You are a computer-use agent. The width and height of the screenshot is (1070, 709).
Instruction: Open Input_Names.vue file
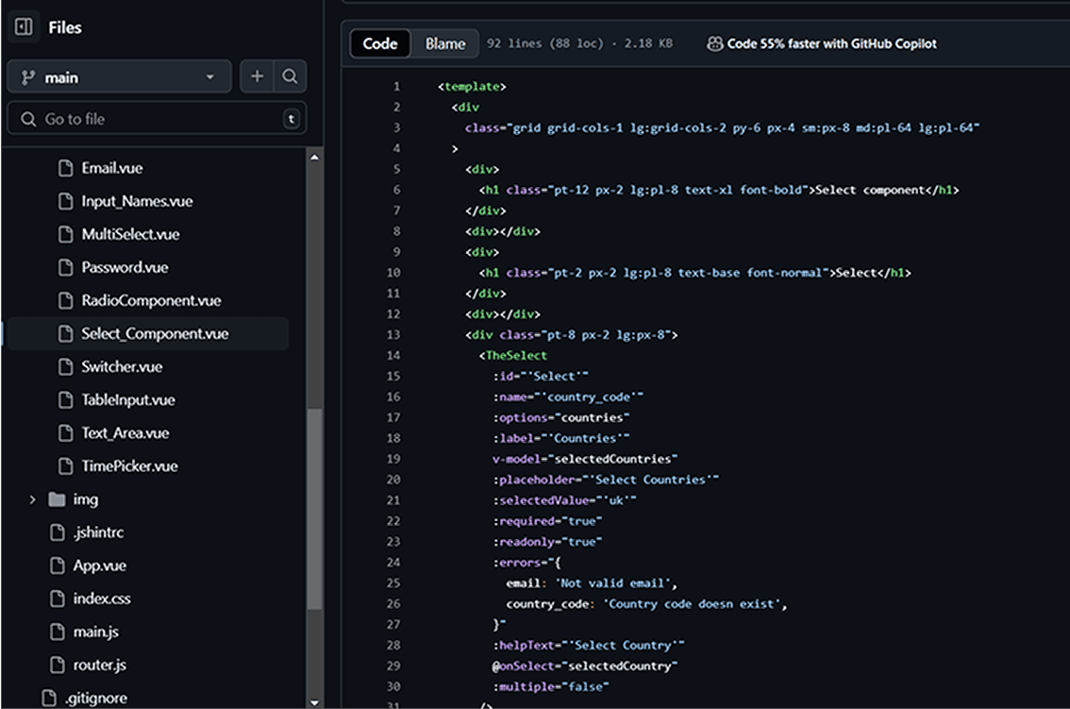[137, 201]
